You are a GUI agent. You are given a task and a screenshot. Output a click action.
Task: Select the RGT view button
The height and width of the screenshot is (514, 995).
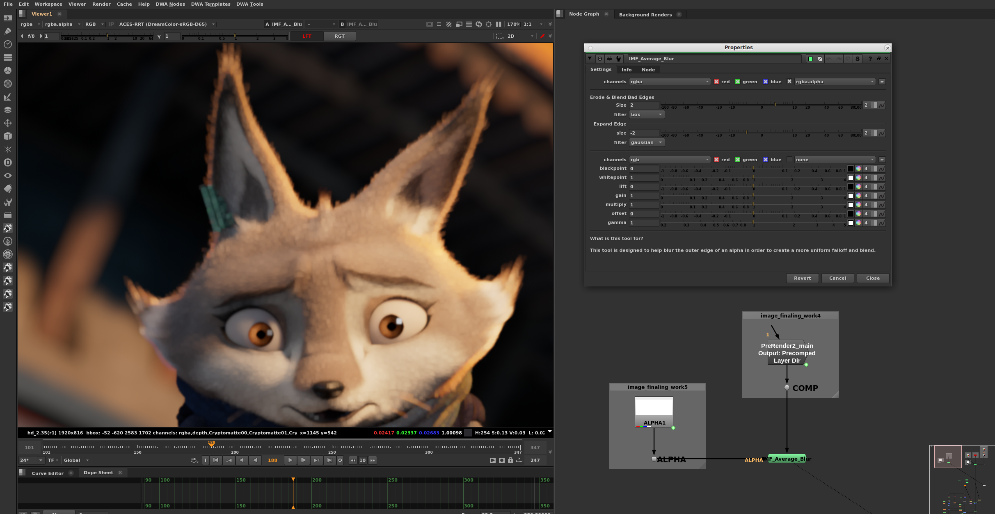(339, 36)
